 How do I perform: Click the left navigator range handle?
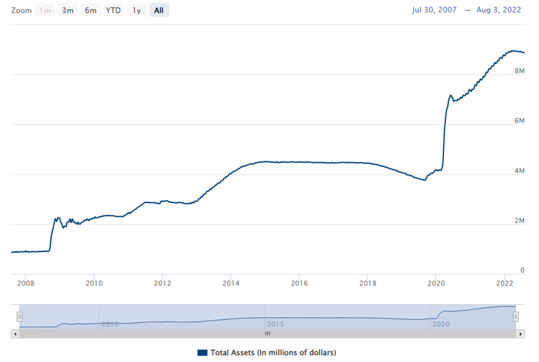(19, 317)
